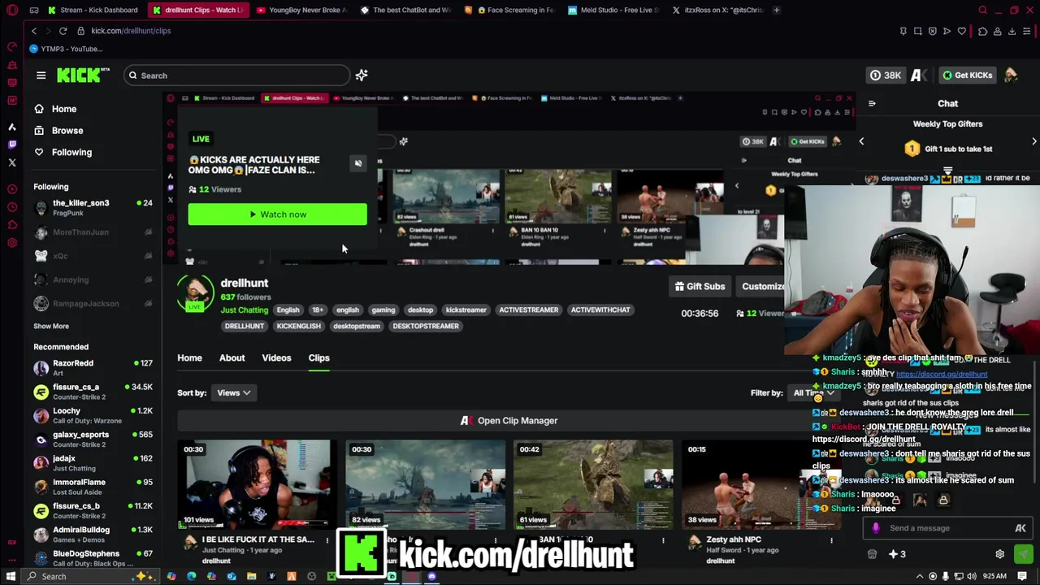Open galaxy_esports recommended channel
This screenshot has width=1040, height=585.
[93, 440]
